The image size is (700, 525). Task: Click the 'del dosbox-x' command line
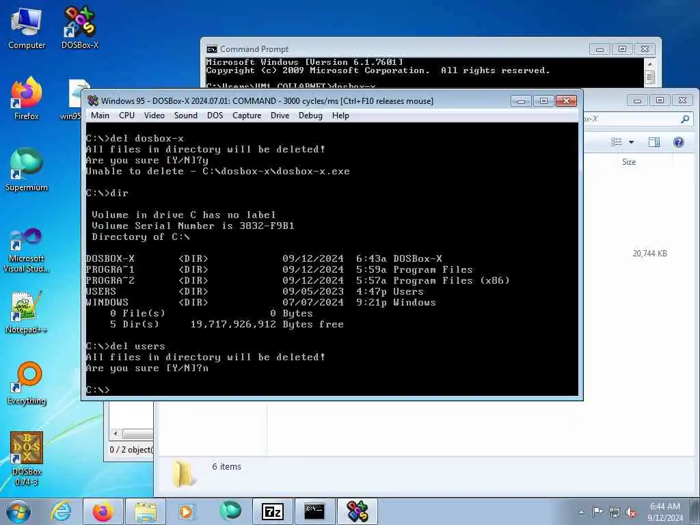tap(135, 138)
